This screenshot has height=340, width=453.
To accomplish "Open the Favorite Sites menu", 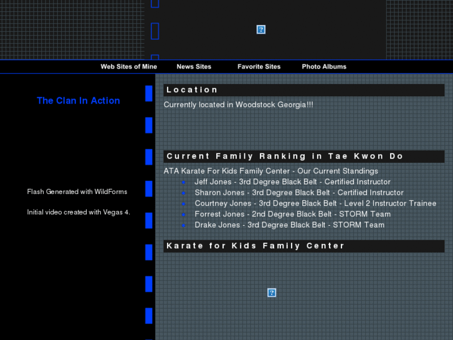I will coord(259,67).
